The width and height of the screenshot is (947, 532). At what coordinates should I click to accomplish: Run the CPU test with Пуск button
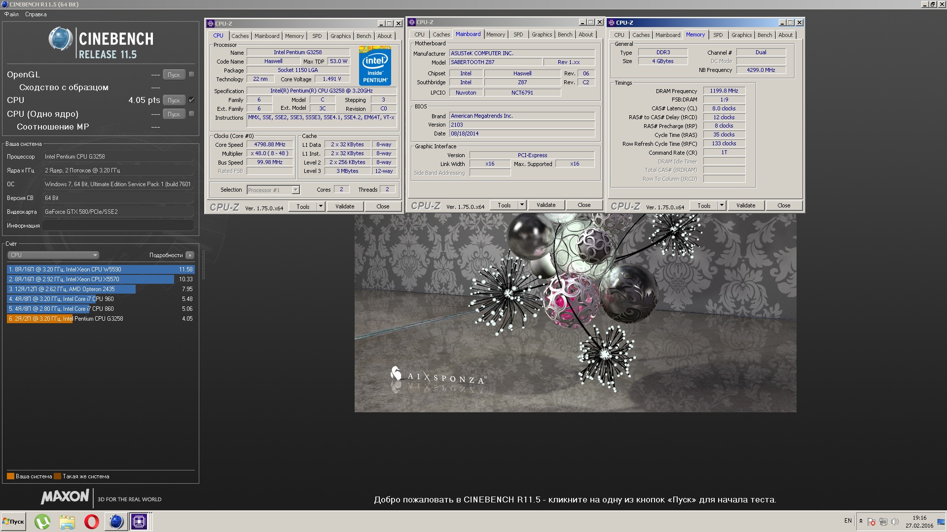click(x=174, y=100)
